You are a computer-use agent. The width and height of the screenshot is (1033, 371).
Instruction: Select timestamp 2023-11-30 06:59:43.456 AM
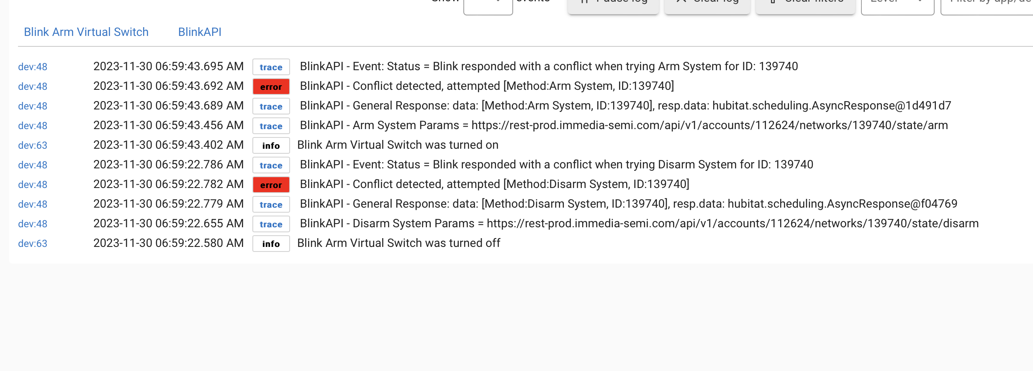[x=168, y=125]
